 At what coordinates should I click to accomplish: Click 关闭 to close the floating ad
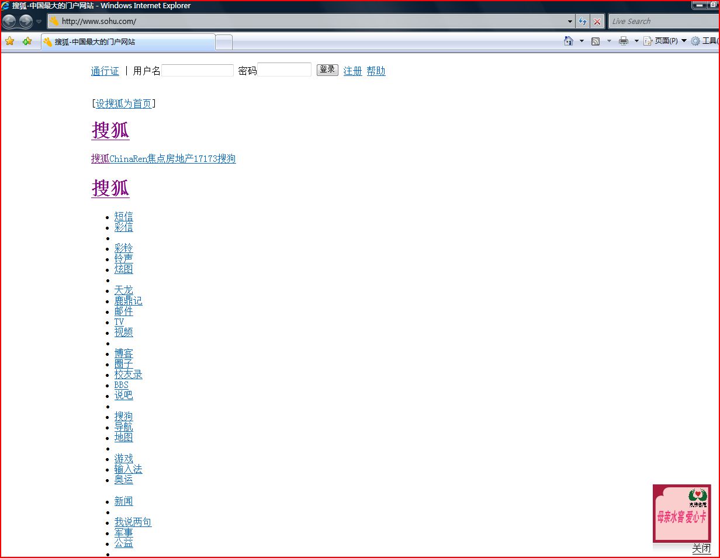tap(701, 549)
